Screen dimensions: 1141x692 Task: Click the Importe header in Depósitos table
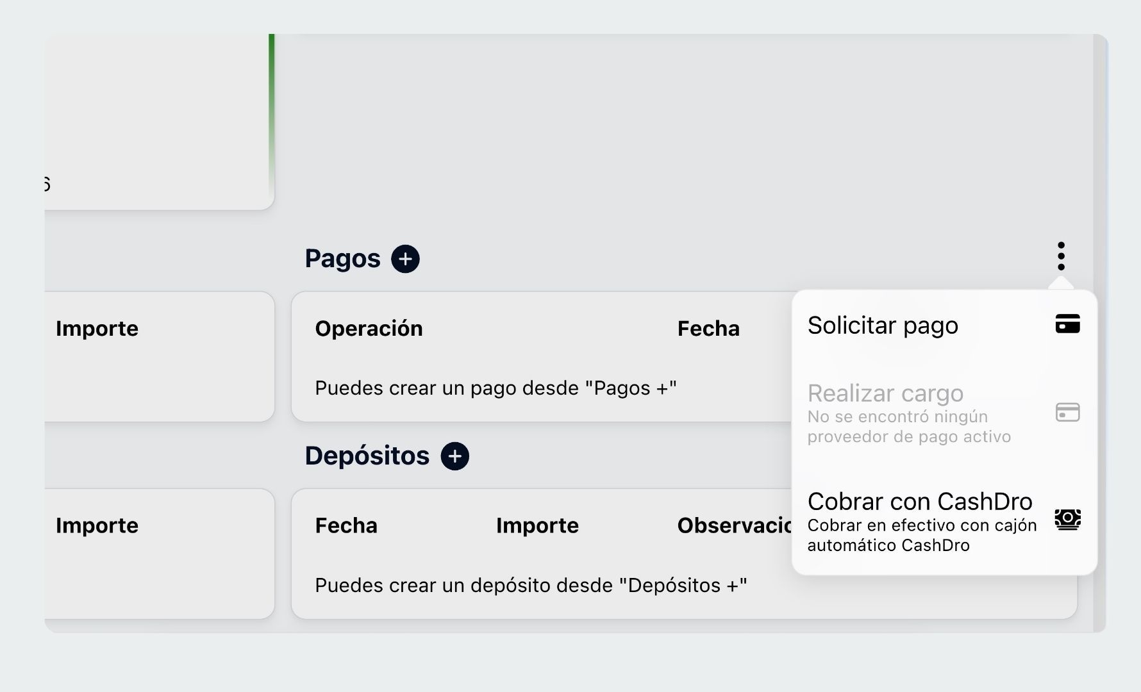(x=537, y=525)
